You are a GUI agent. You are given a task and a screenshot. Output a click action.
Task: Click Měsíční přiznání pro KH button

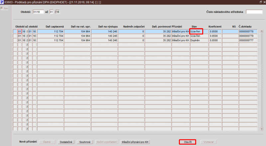click(x=135, y=142)
